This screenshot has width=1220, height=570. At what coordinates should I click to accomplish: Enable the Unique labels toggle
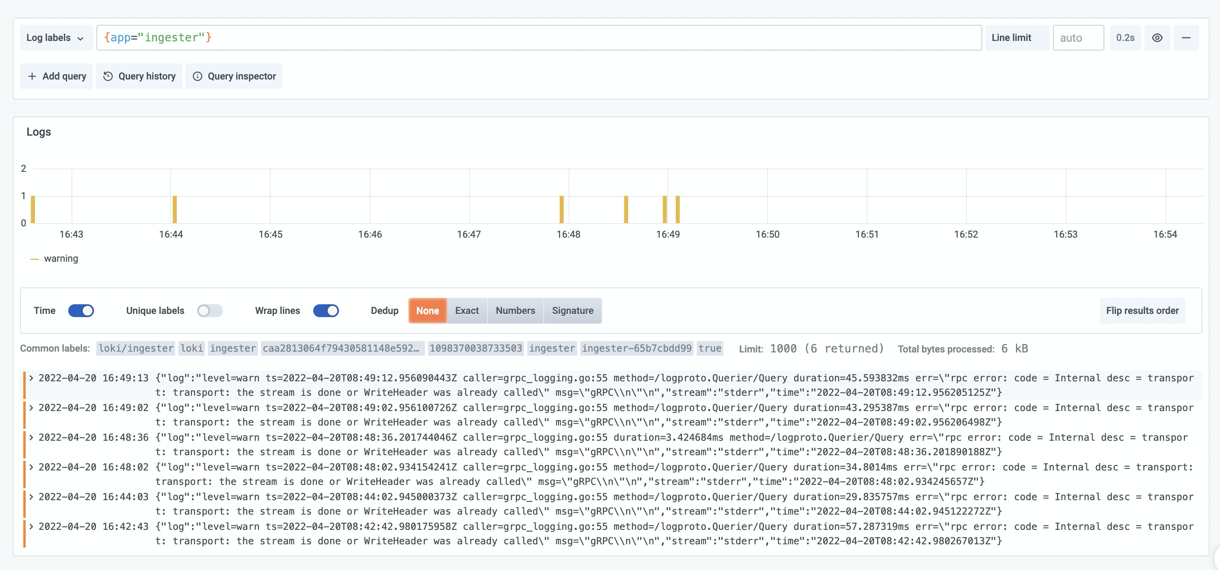[x=210, y=311]
